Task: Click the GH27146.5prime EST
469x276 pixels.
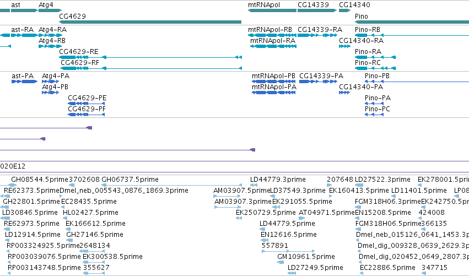Action: click(95, 235)
